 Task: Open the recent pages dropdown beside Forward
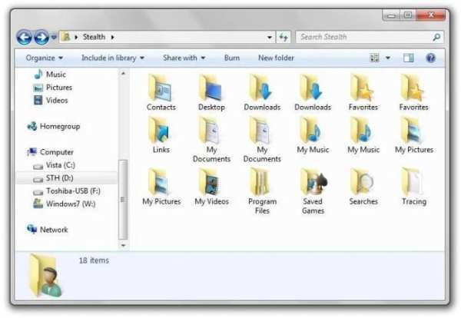click(x=54, y=38)
